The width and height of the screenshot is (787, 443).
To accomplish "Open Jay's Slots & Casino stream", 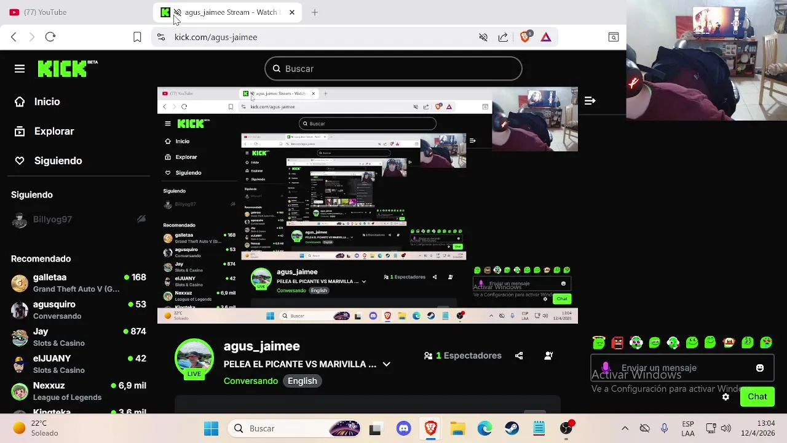I will (79, 337).
